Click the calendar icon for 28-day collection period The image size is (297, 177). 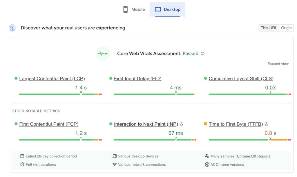click(22, 156)
